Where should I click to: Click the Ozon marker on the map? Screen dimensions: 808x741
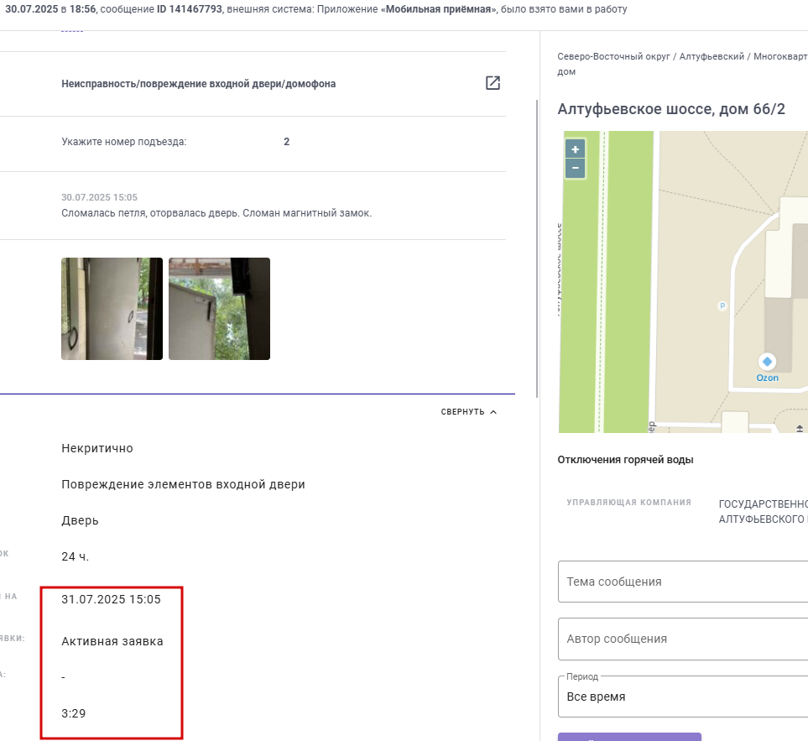(767, 362)
